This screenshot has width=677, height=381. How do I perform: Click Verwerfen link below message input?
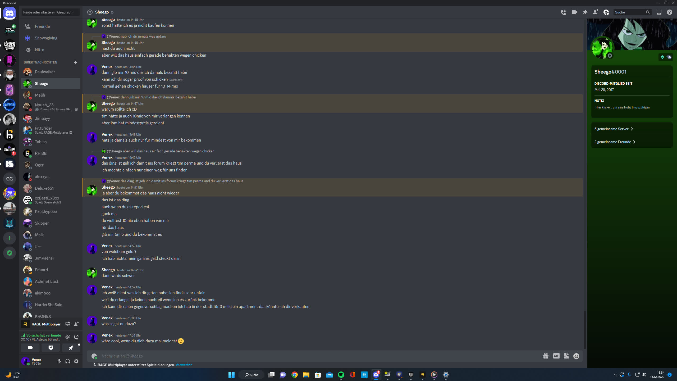pos(184,365)
